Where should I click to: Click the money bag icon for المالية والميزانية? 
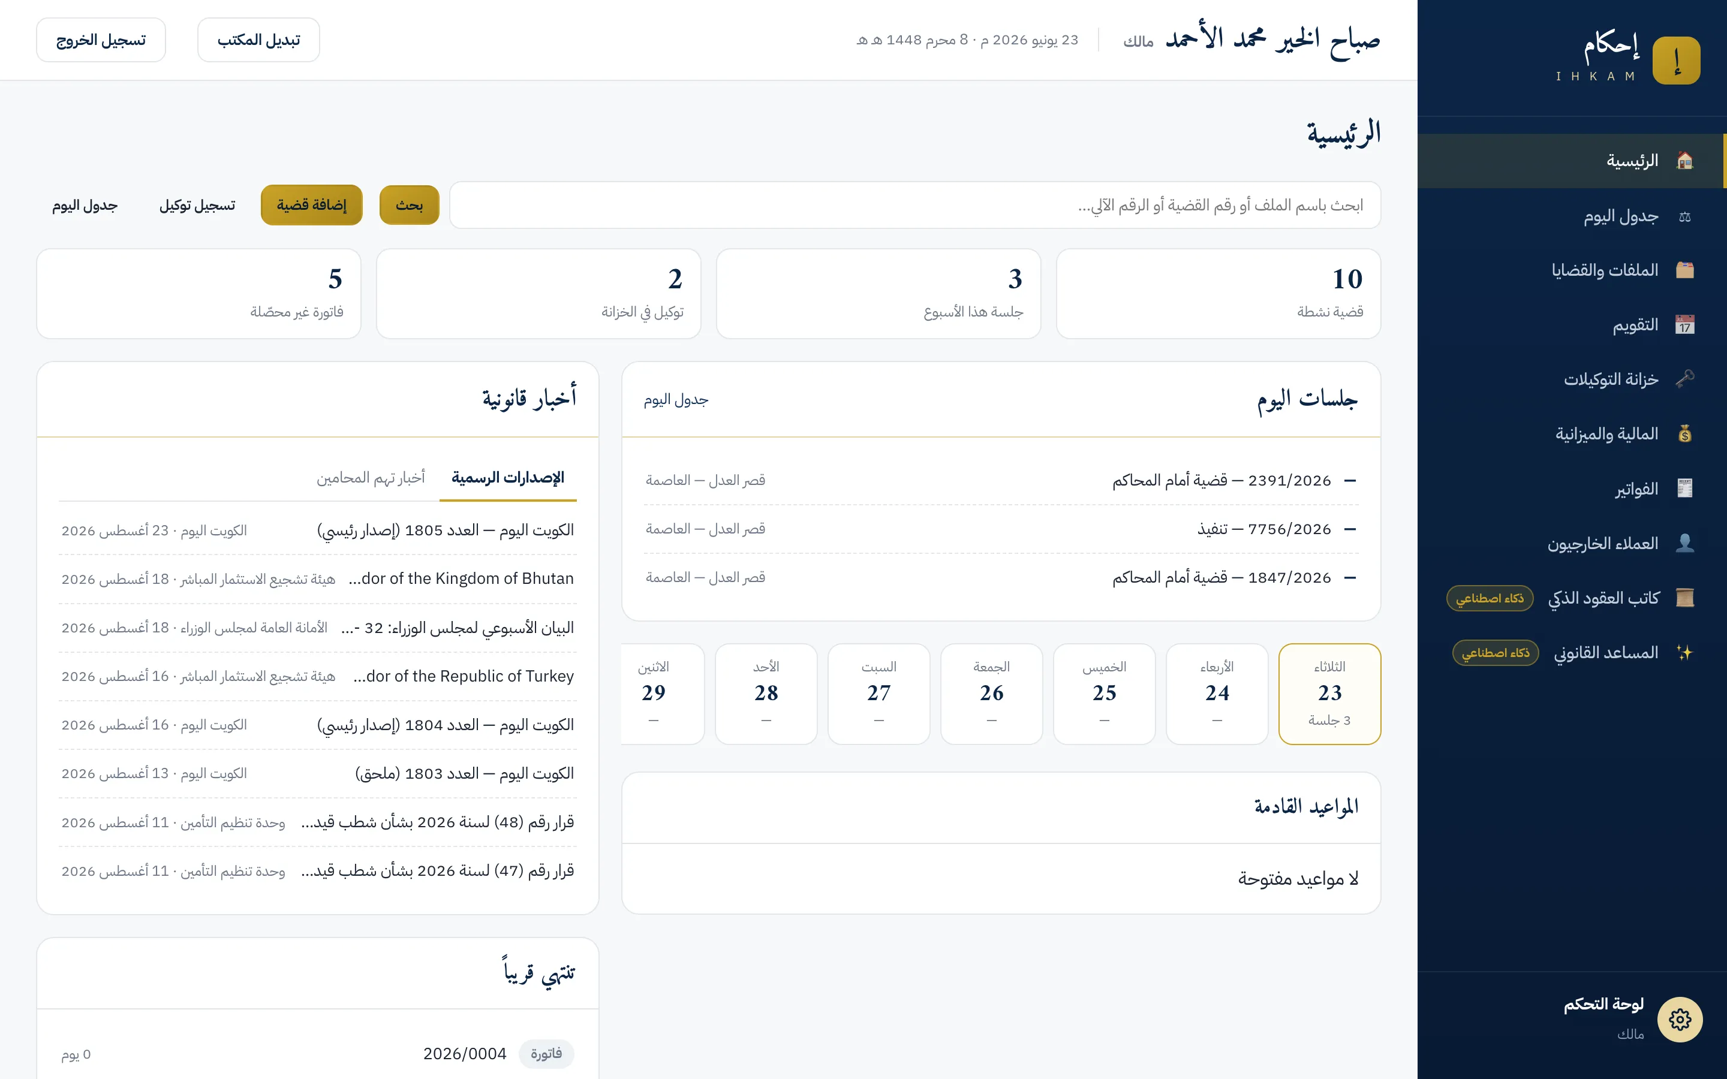pyautogui.click(x=1684, y=434)
